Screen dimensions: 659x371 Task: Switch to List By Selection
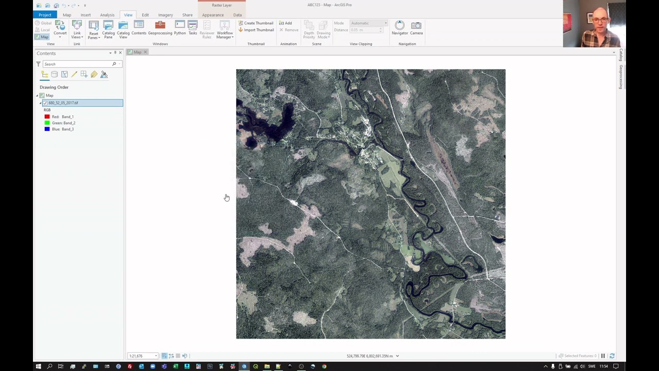point(64,75)
